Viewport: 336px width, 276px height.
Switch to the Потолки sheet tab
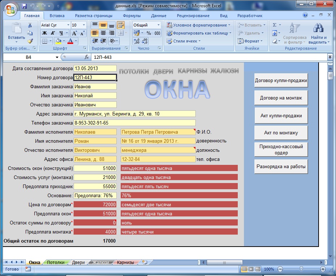pyautogui.click(x=56, y=262)
